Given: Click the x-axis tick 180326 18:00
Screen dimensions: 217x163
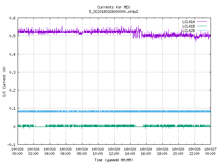Looking at the screenshot, I should click(x=162, y=151).
